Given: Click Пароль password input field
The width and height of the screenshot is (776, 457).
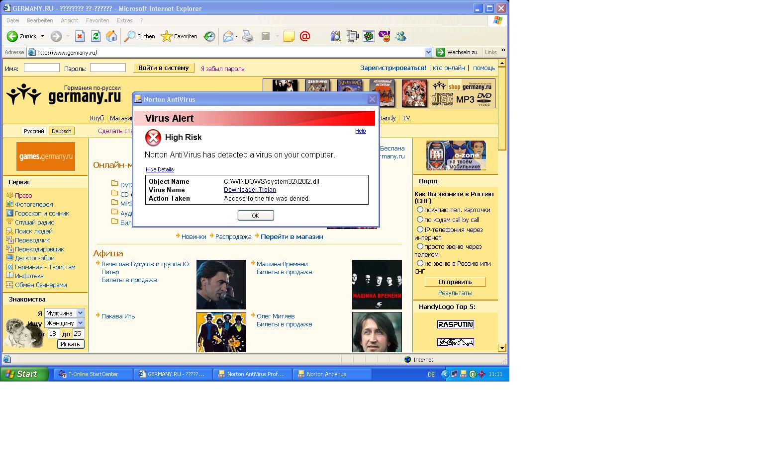Looking at the screenshot, I should tap(108, 68).
